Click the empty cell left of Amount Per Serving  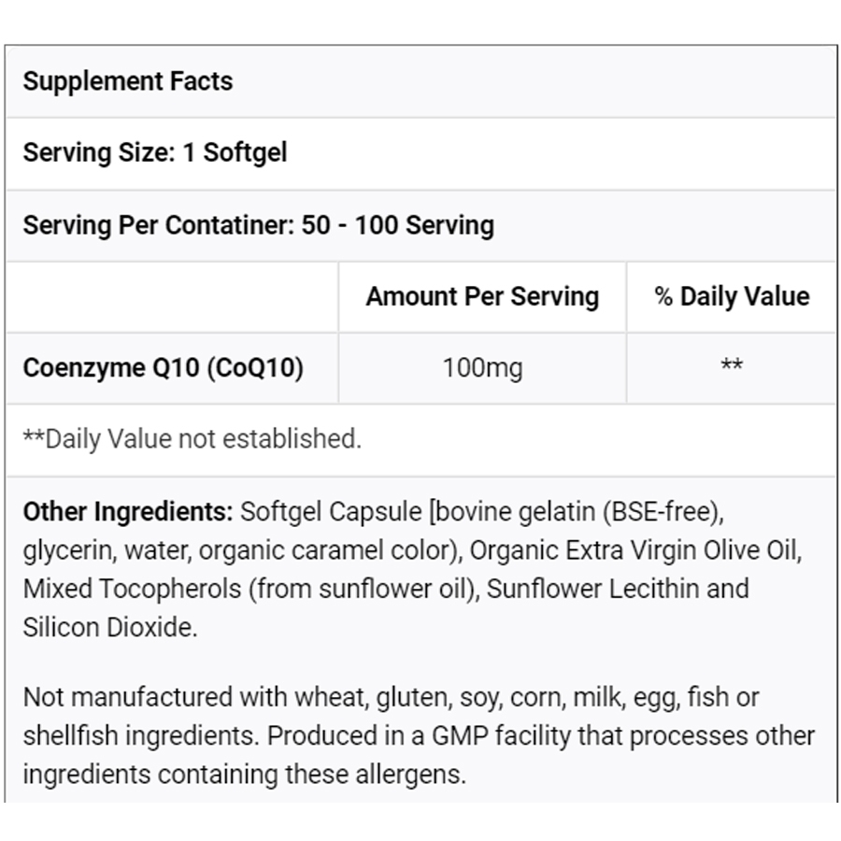(172, 296)
